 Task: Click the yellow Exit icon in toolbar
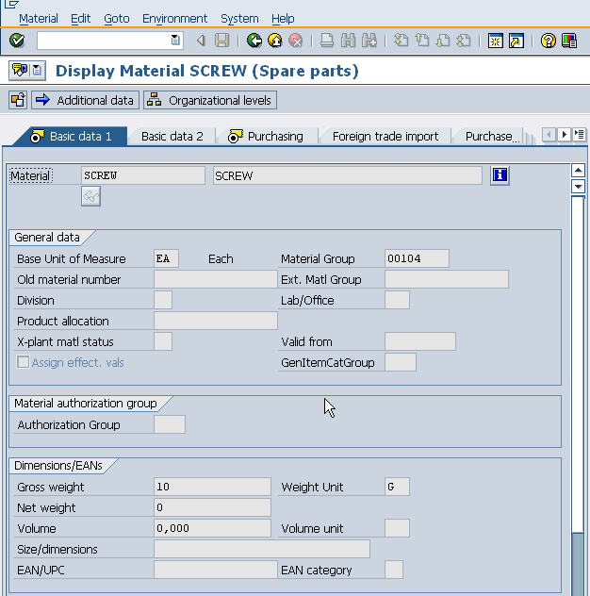[x=274, y=41]
